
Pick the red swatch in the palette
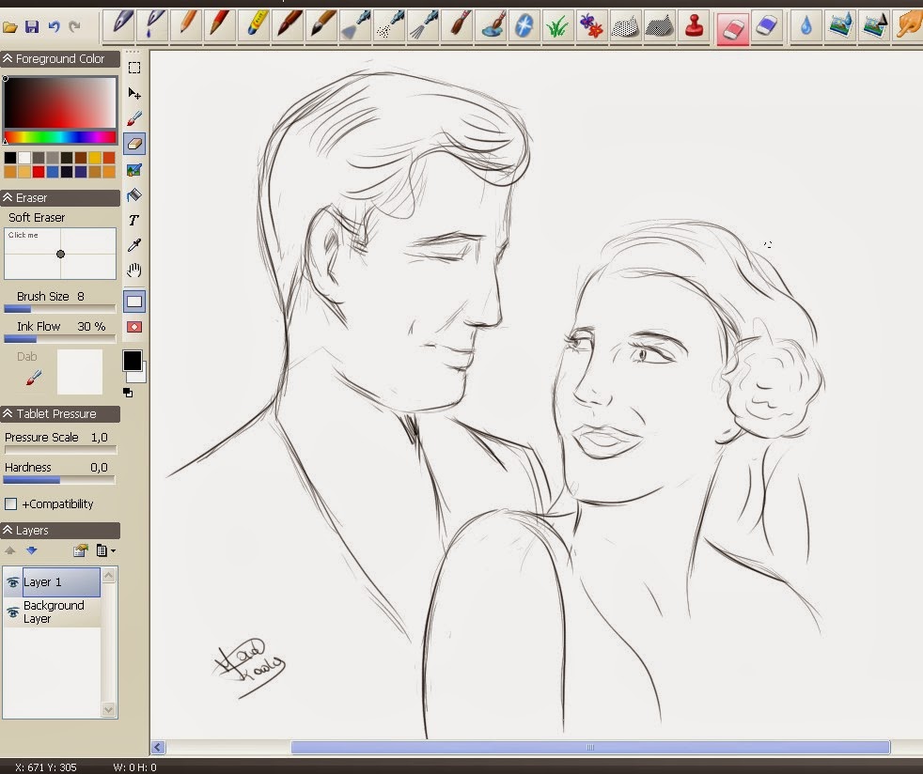pyautogui.click(x=39, y=172)
